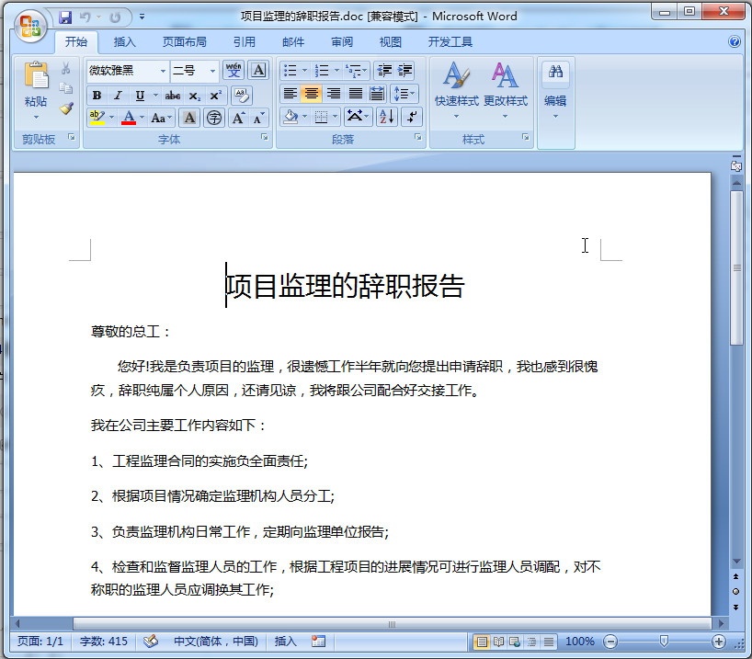Customize quick access toolbar dropdown
The image size is (752, 659).
point(142,17)
